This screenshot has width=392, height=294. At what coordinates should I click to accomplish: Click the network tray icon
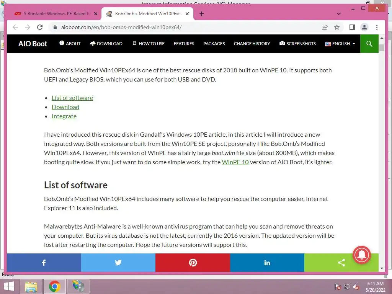(x=347, y=287)
